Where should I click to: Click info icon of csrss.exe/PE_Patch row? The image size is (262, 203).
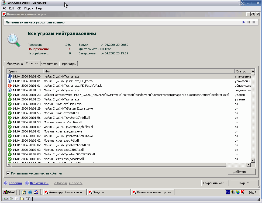coord(10,81)
